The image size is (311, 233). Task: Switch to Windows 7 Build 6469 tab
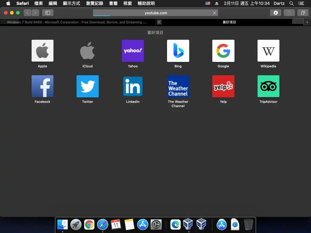(77, 22)
